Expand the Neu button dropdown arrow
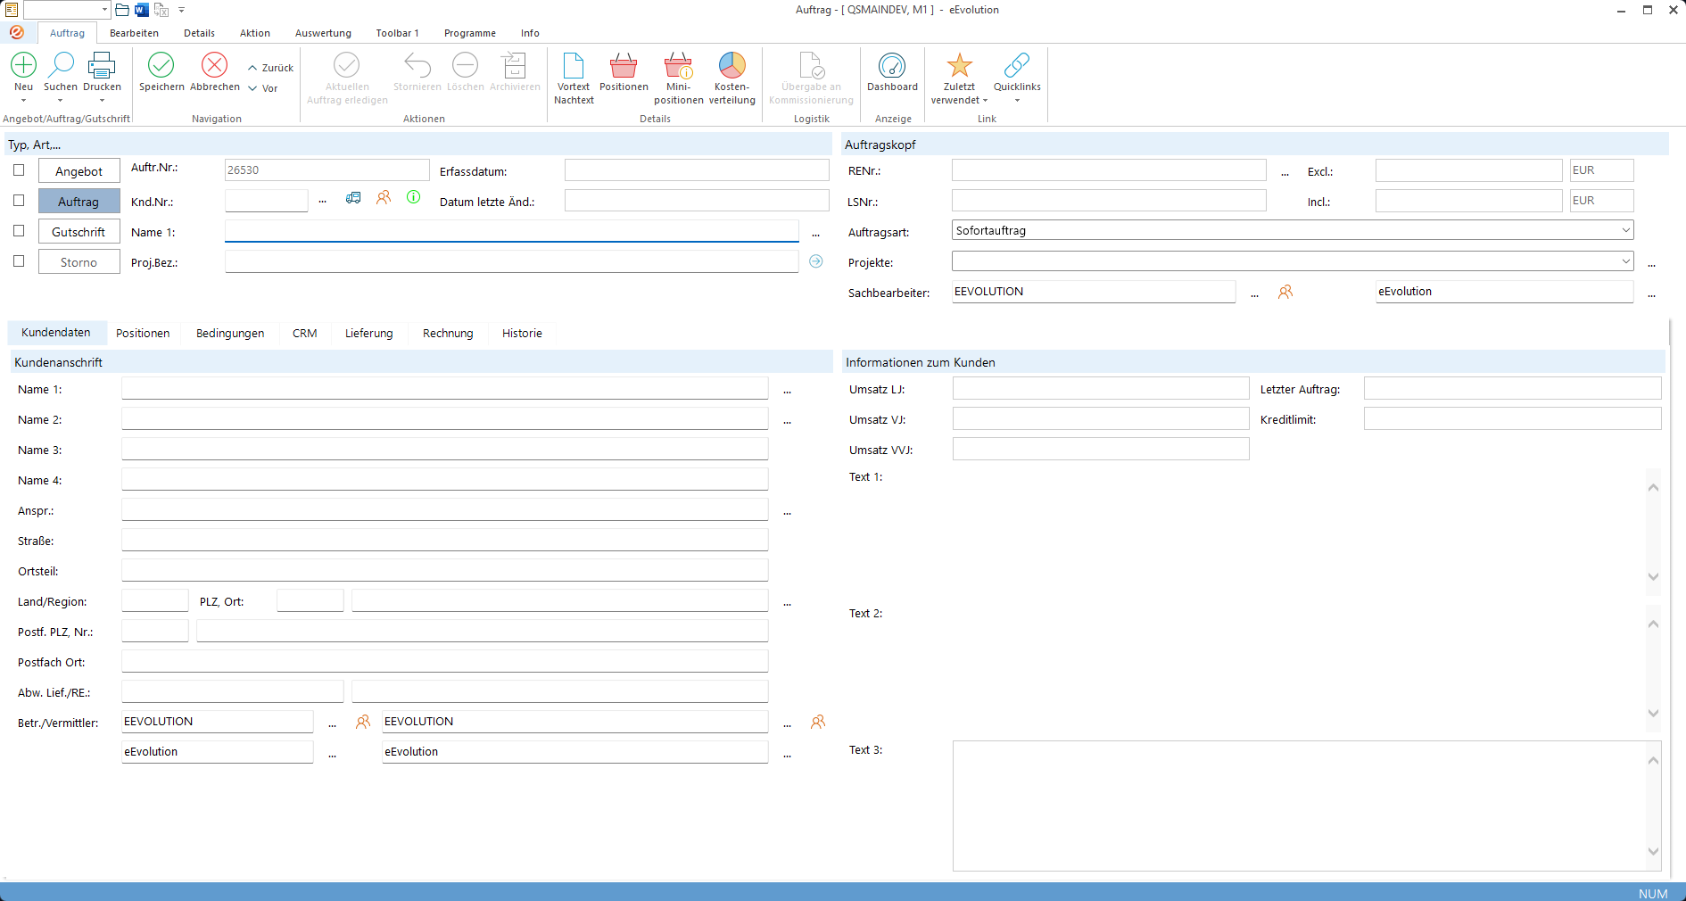This screenshot has height=901, width=1686. click(x=23, y=101)
